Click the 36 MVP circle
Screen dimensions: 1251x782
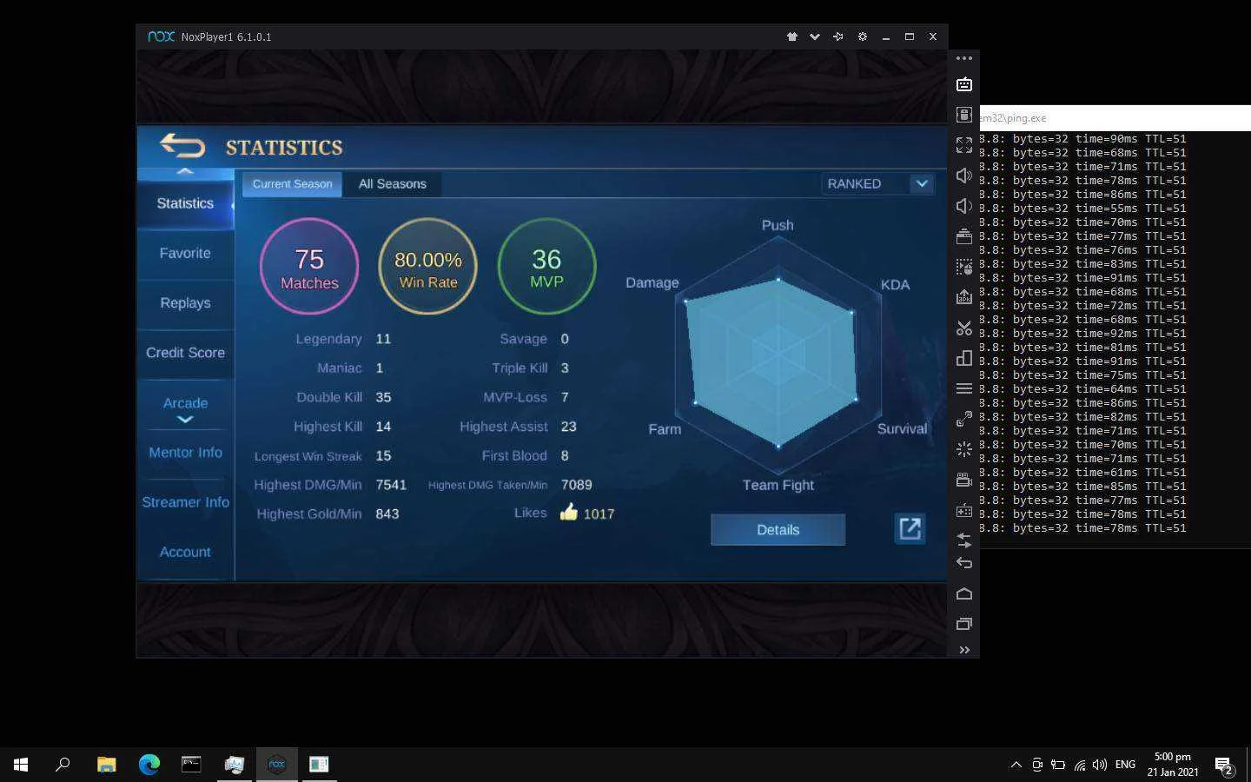click(x=546, y=266)
